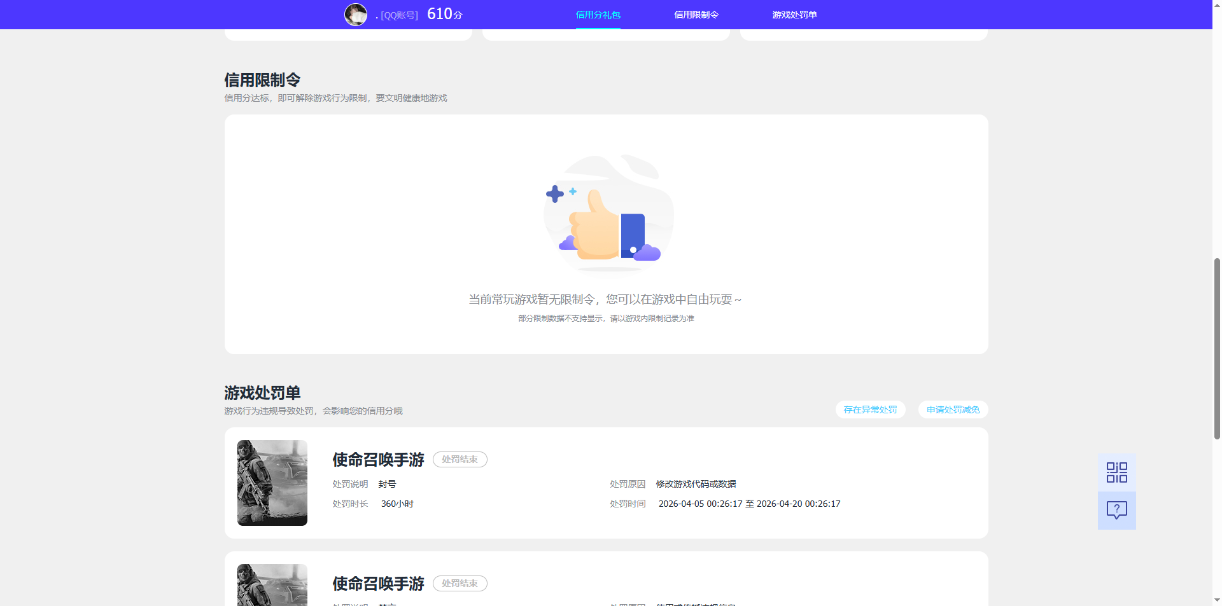The width and height of the screenshot is (1222, 606).
Task: Switch to the 游戏处罚单 tab
Action: [x=794, y=15]
